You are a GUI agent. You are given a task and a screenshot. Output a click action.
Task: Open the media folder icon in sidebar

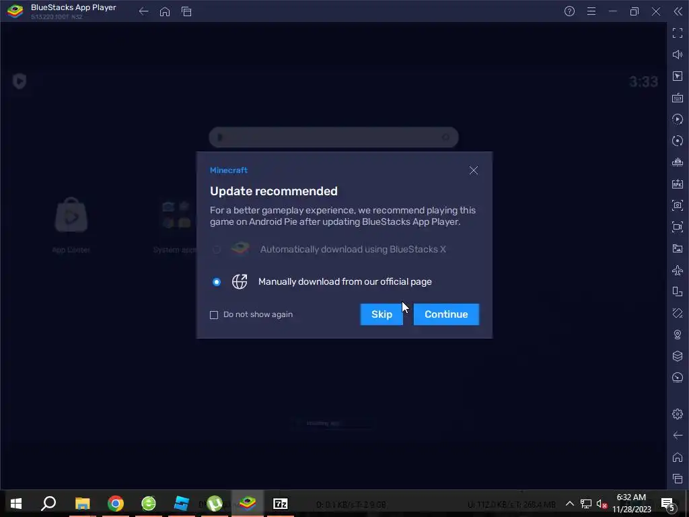678,248
